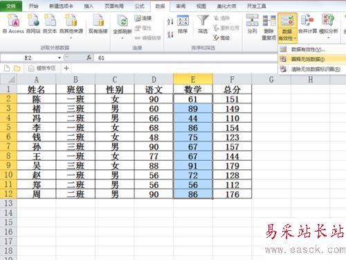Screen dimensions: 346x260
Task: Click cell with header 姓名
Action: [x=37, y=89]
